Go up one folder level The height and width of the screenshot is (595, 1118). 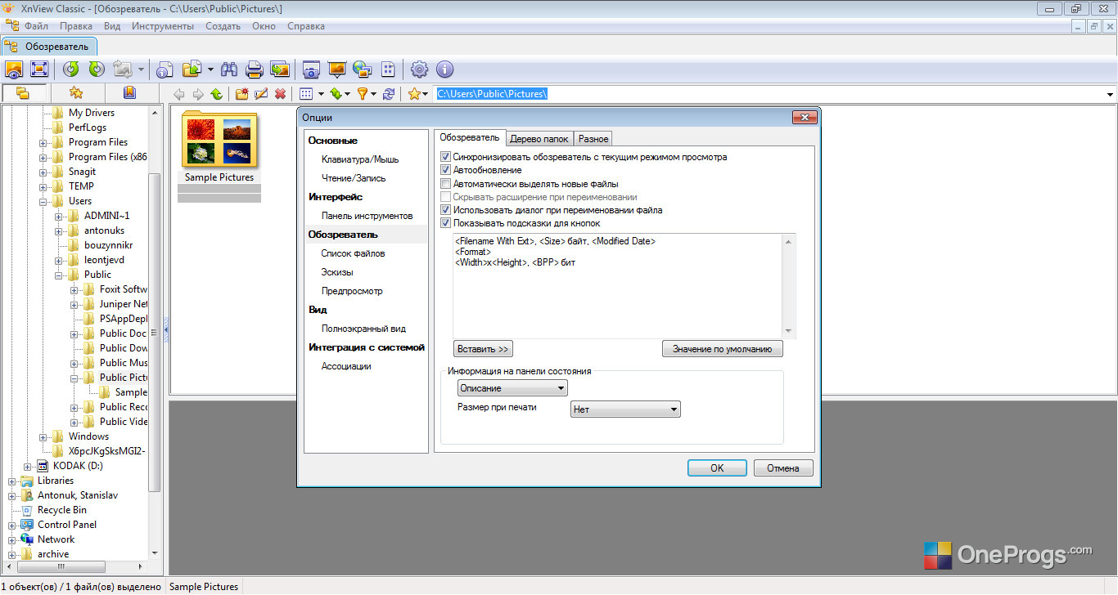coord(217,94)
